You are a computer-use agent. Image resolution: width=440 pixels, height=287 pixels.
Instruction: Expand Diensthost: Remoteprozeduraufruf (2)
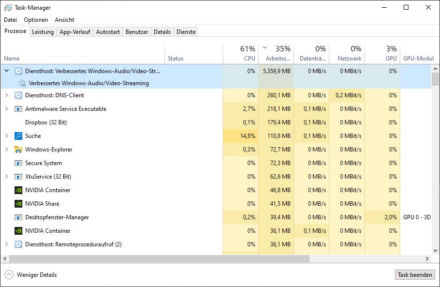tap(6, 244)
